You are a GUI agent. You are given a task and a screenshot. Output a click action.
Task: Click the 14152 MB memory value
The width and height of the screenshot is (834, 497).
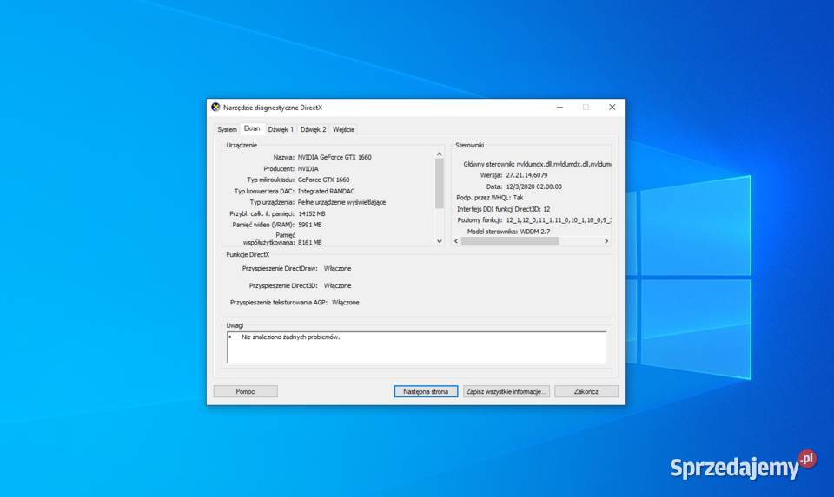(x=312, y=213)
